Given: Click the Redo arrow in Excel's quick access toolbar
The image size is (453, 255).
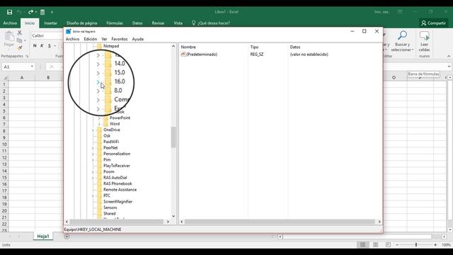Looking at the screenshot, I should (x=30, y=12).
